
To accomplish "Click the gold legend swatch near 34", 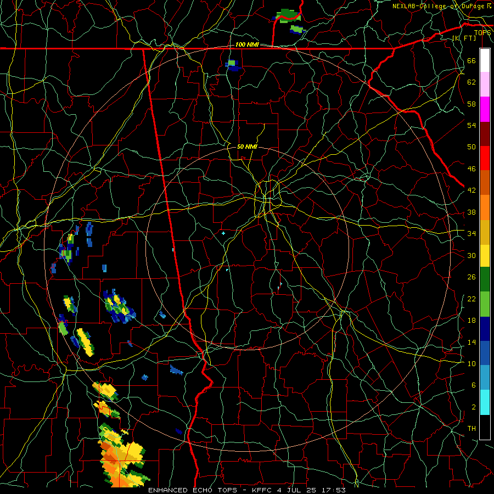I will [485, 232].
